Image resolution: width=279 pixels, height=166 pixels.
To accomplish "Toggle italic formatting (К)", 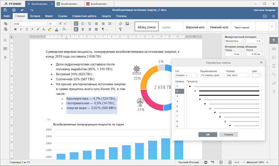I will click(x=21, y=29).
